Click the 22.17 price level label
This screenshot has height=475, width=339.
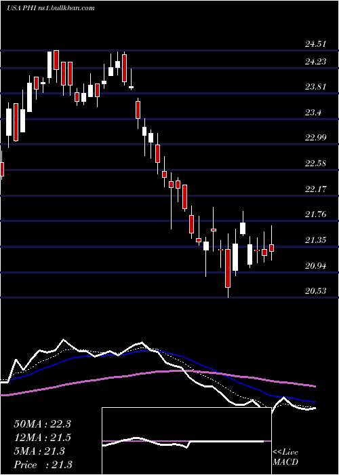(x=315, y=189)
